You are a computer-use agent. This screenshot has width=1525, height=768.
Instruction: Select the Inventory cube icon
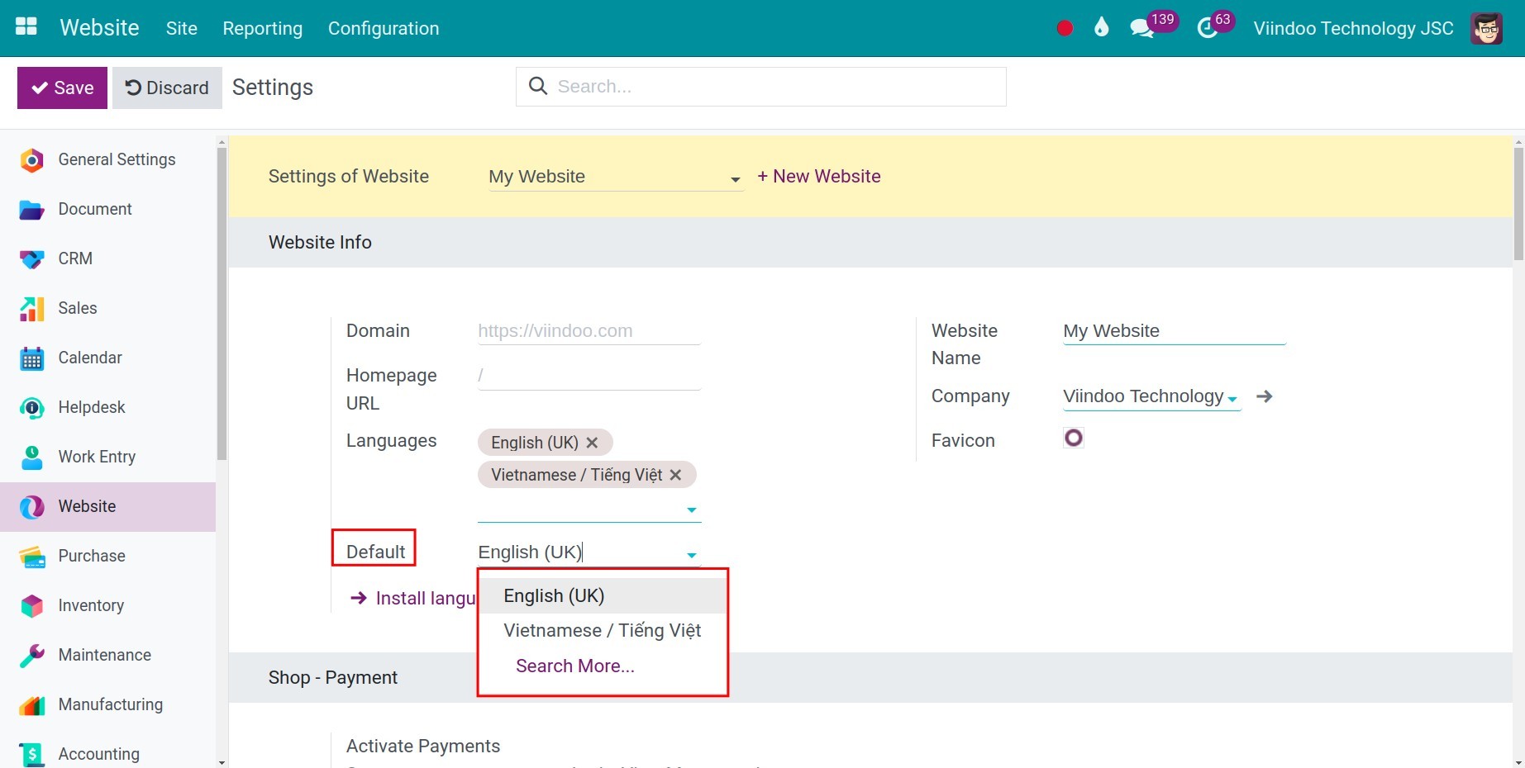point(31,605)
